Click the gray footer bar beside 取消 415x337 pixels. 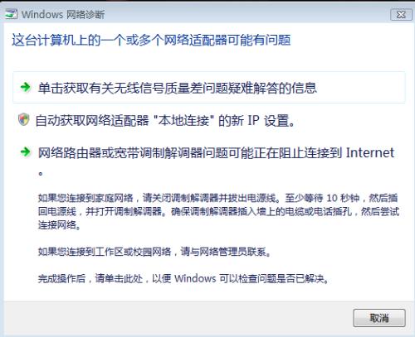click(177, 318)
